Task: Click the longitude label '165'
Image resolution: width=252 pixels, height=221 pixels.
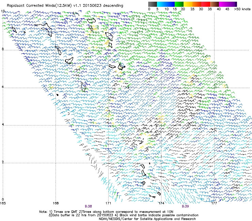Action: tap(3, 203)
